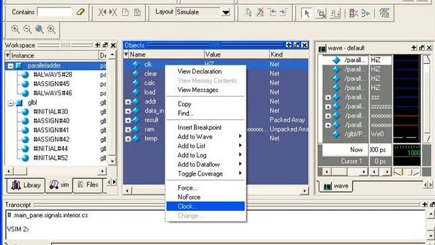Select the #ALWAYS#28 process in Workspace
This screenshot has width=435, height=245.
coord(52,75)
